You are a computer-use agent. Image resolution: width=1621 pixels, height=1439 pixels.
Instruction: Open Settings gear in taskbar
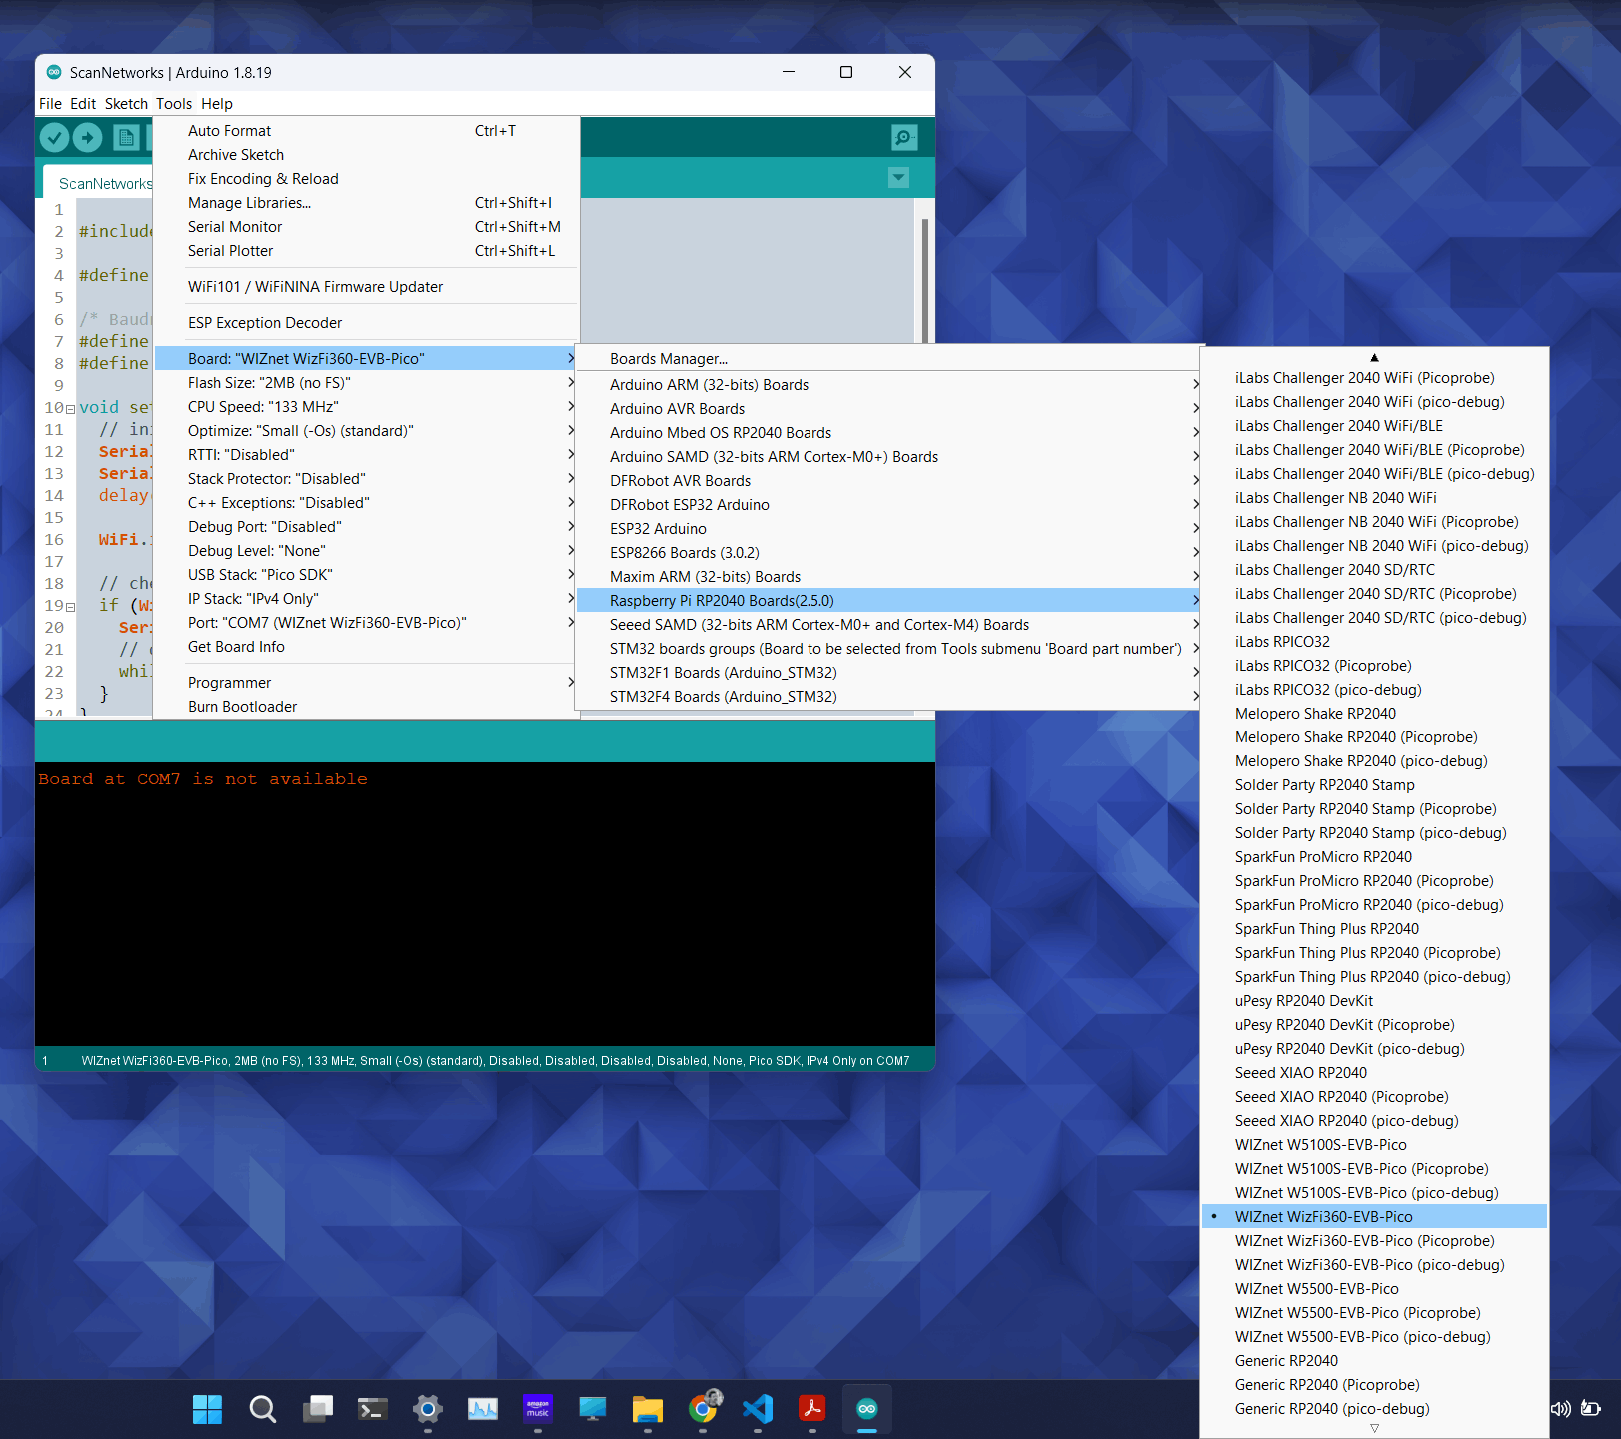pos(428,1409)
